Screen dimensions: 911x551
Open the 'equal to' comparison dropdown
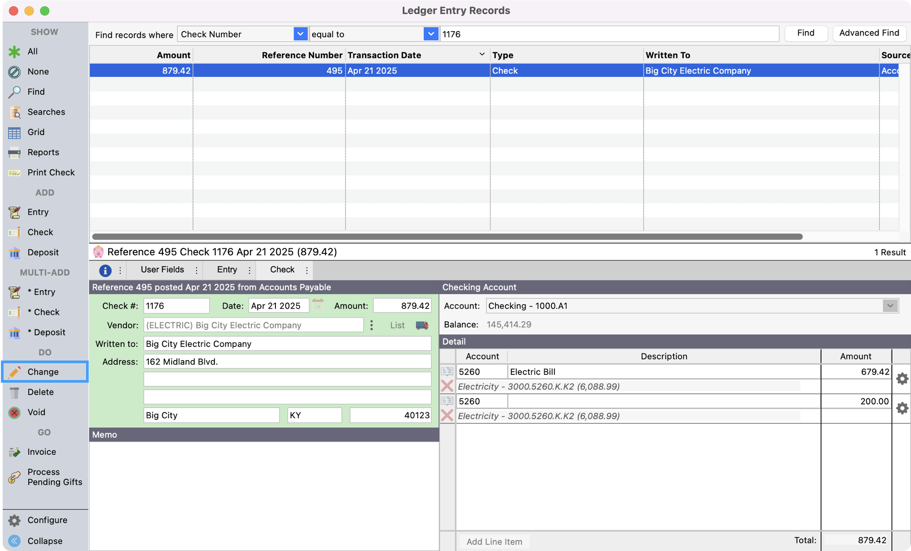pyautogui.click(x=430, y=34)
